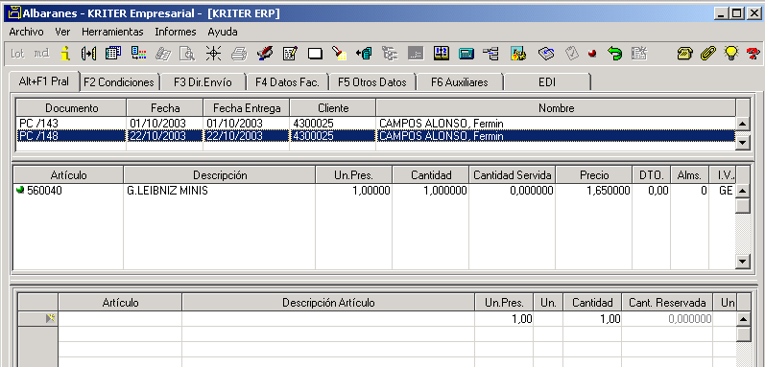Click scroll-down arrow of articles grid
Image resolution: width=765 pixels, height=367 pixels.
(x=743, y=262)
